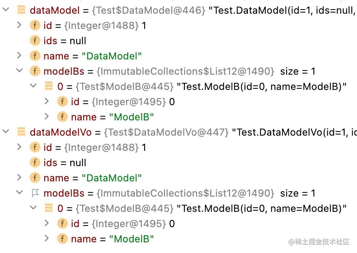Click the object icon next to dataModelVo
This screenshot has width=357, height=253.
click(21, 132)
